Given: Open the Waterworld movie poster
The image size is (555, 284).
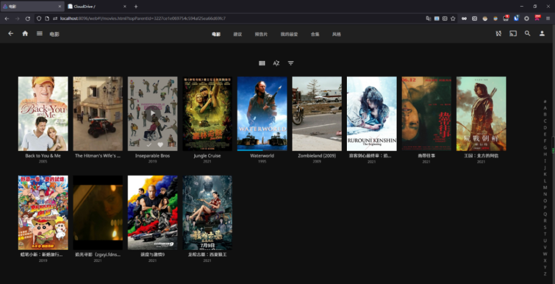Looking at the screenshot, I should [x=262, y=114].
